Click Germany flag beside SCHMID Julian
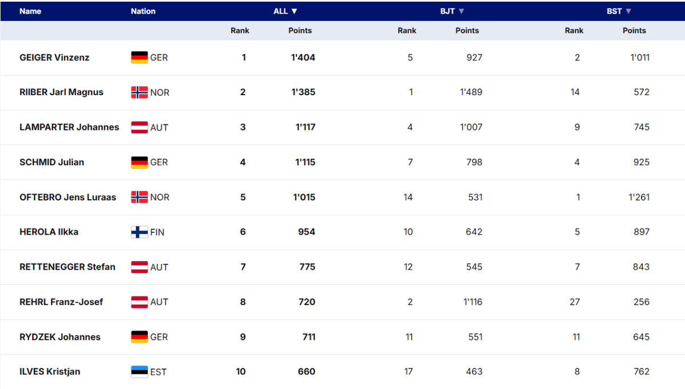This screenshot has width=685, height=389. pyautogui.click(x=139, y=162)
